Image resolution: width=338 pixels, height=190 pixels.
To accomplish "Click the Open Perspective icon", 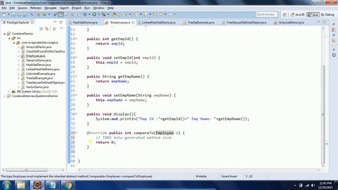I will (285, 15).
